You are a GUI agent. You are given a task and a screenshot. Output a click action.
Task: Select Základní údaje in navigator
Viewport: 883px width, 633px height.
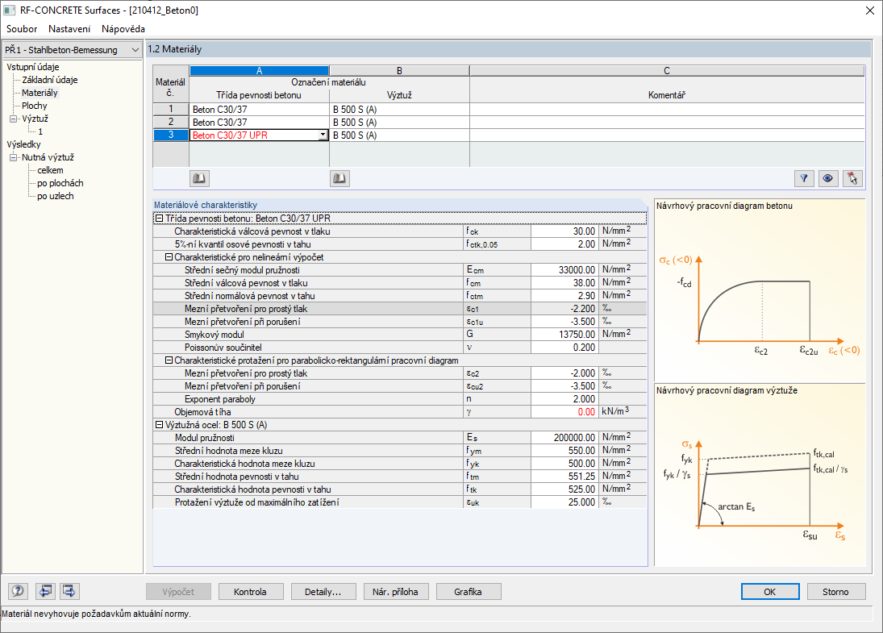[49, 80]
